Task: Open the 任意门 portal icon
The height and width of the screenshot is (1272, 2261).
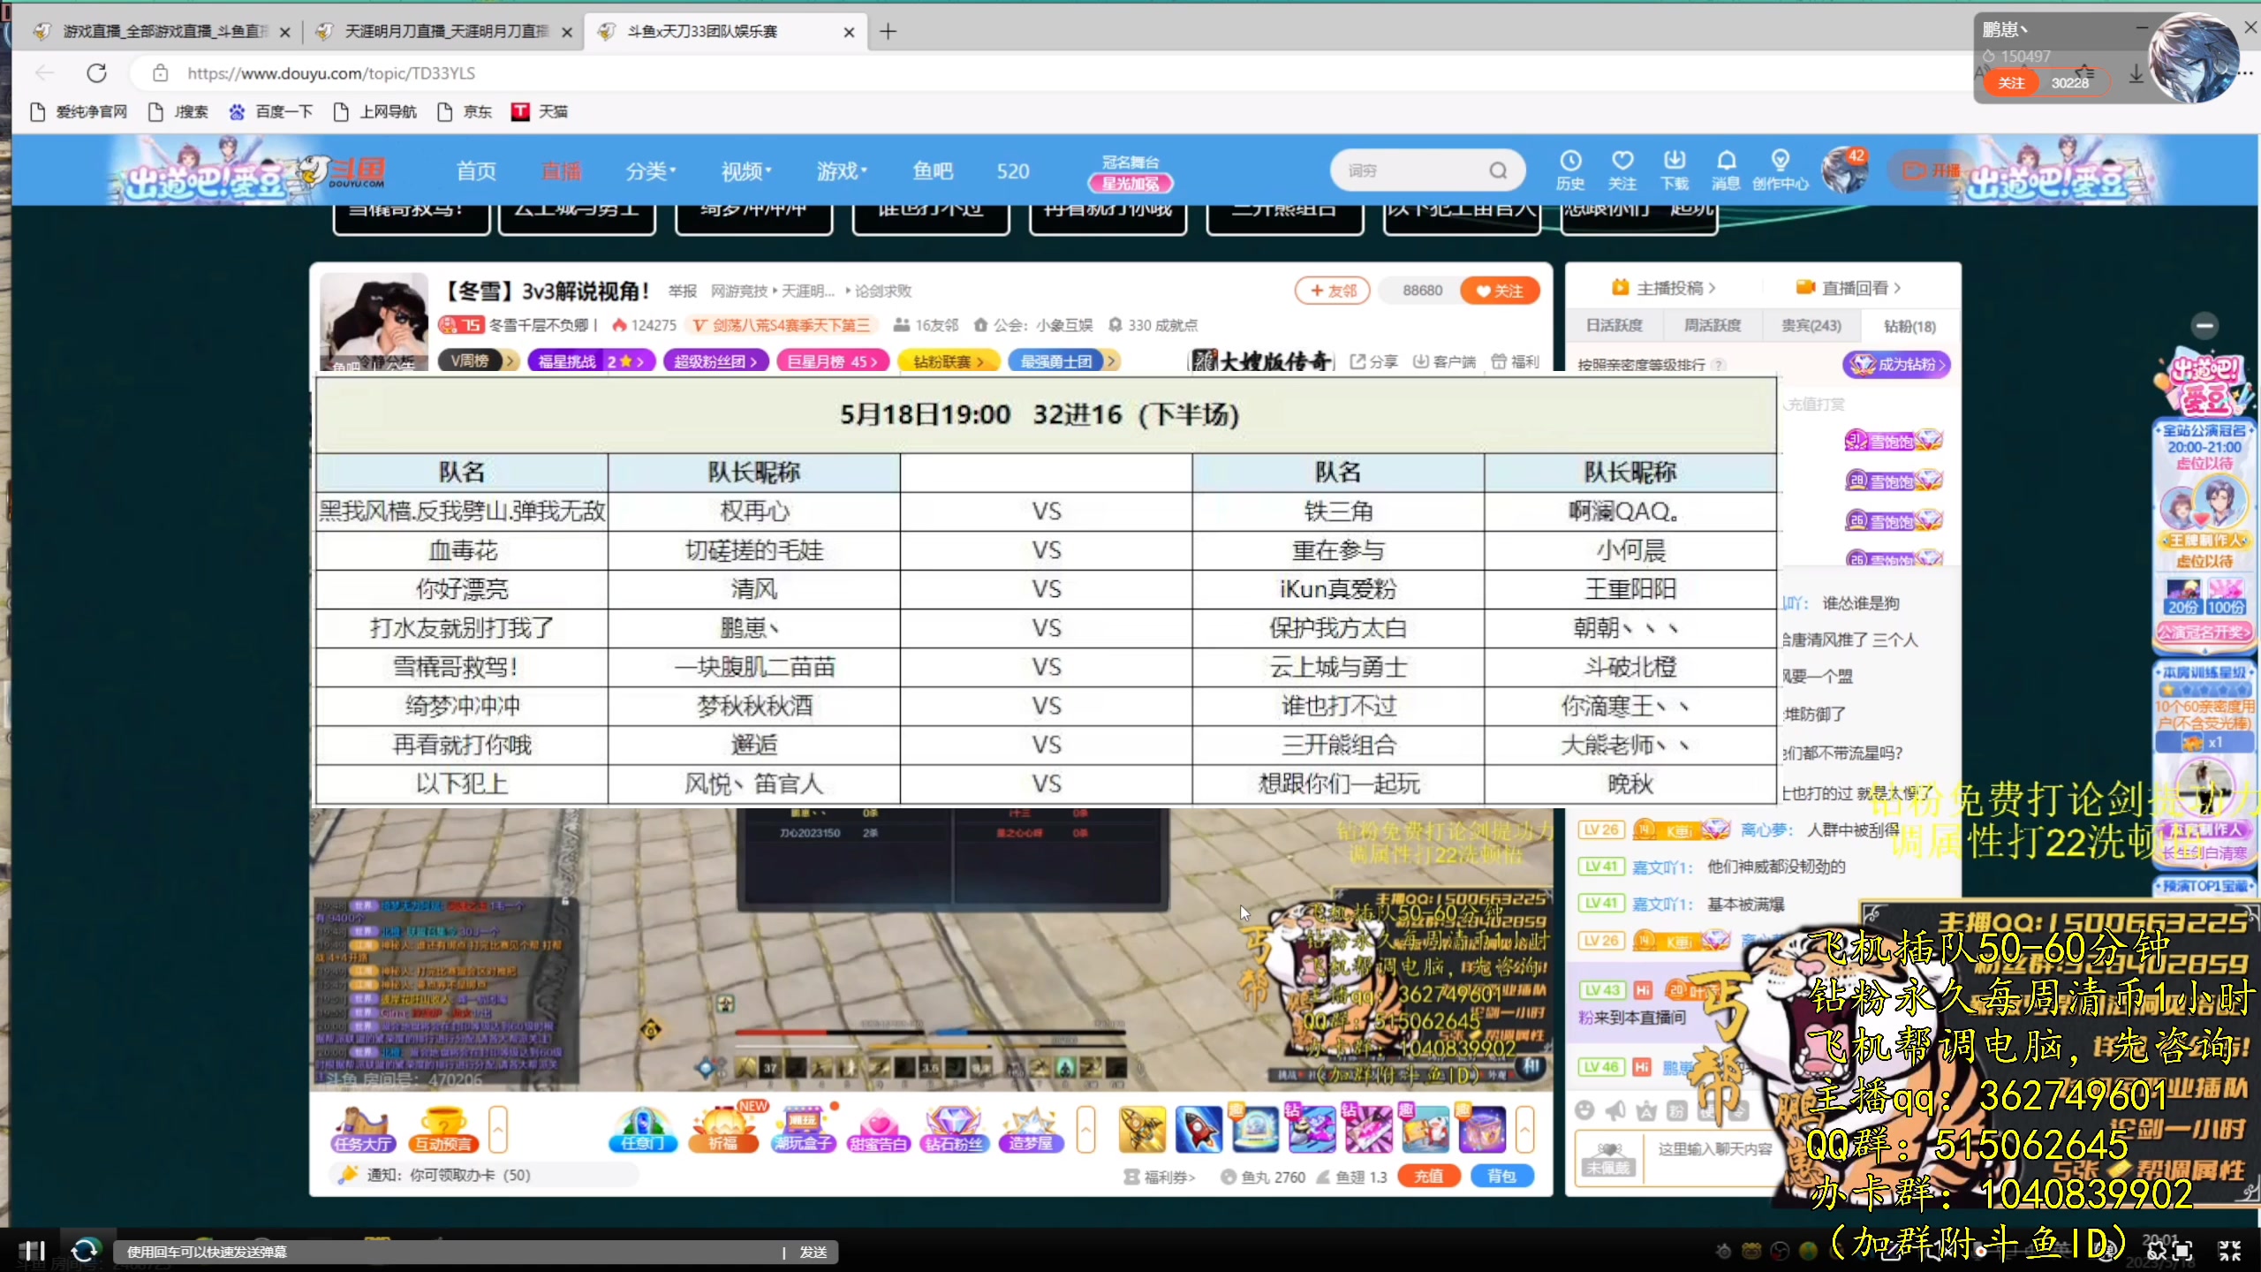Action: (642, 1130)
